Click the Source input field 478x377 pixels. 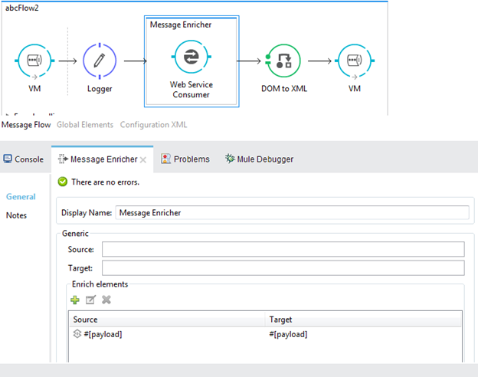point(283,249)
